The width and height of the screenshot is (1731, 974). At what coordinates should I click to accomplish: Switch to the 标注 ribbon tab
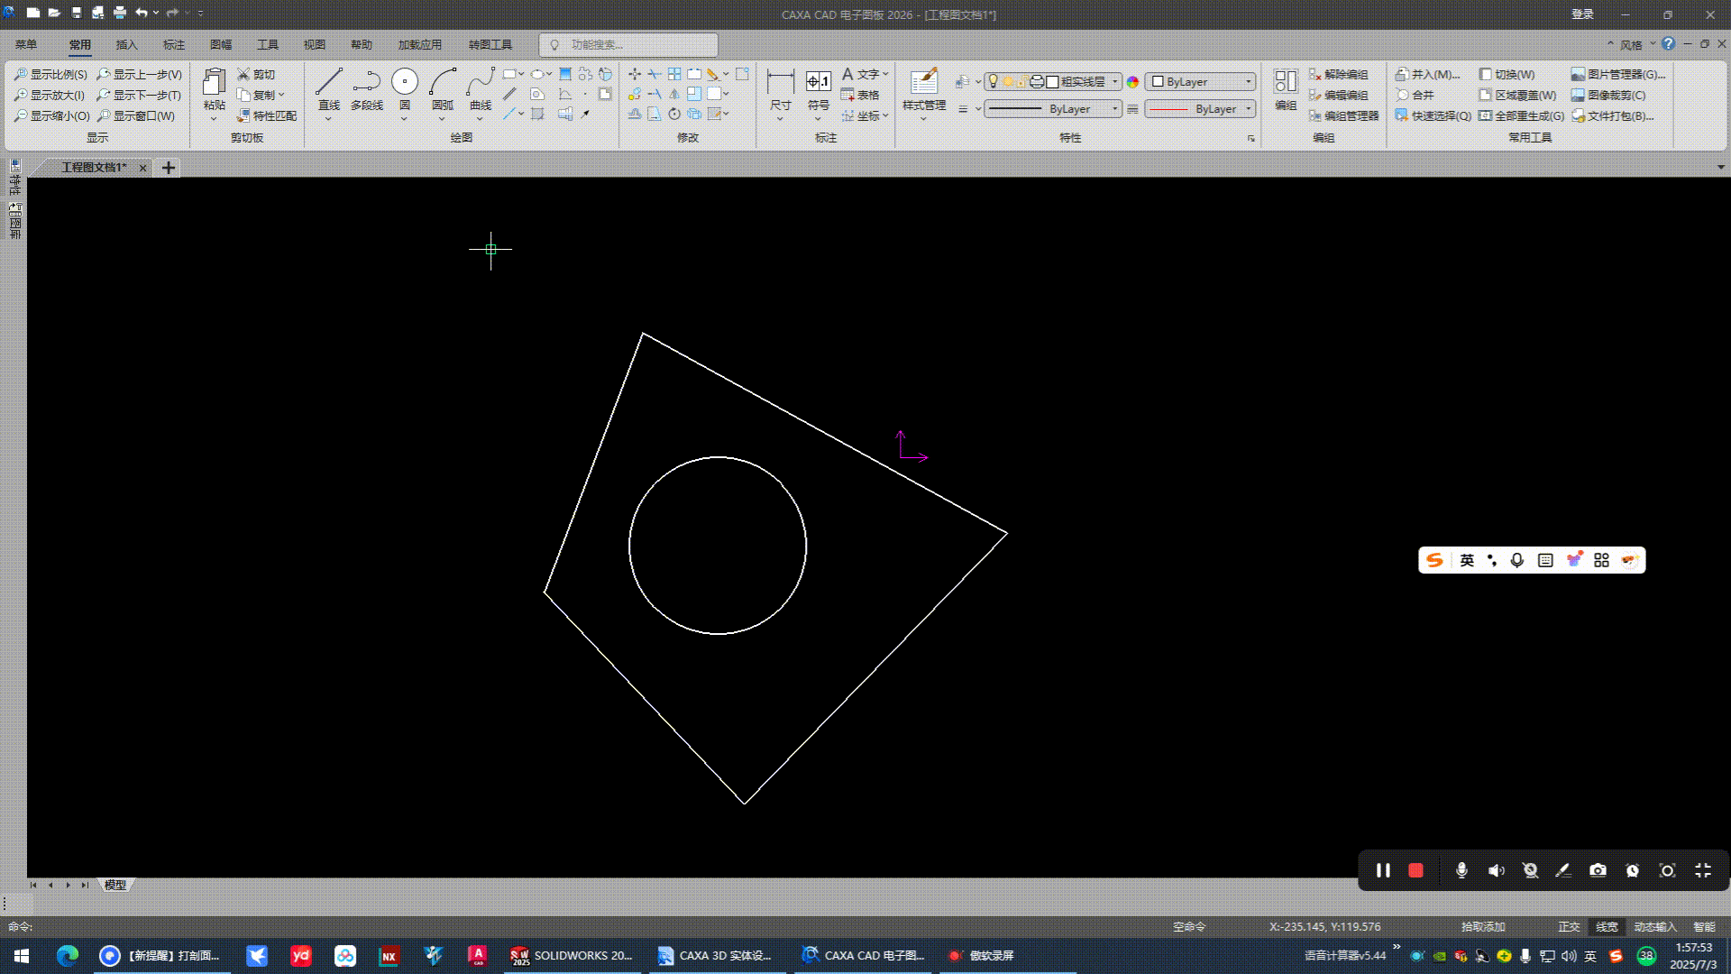[x=173, y=44]
